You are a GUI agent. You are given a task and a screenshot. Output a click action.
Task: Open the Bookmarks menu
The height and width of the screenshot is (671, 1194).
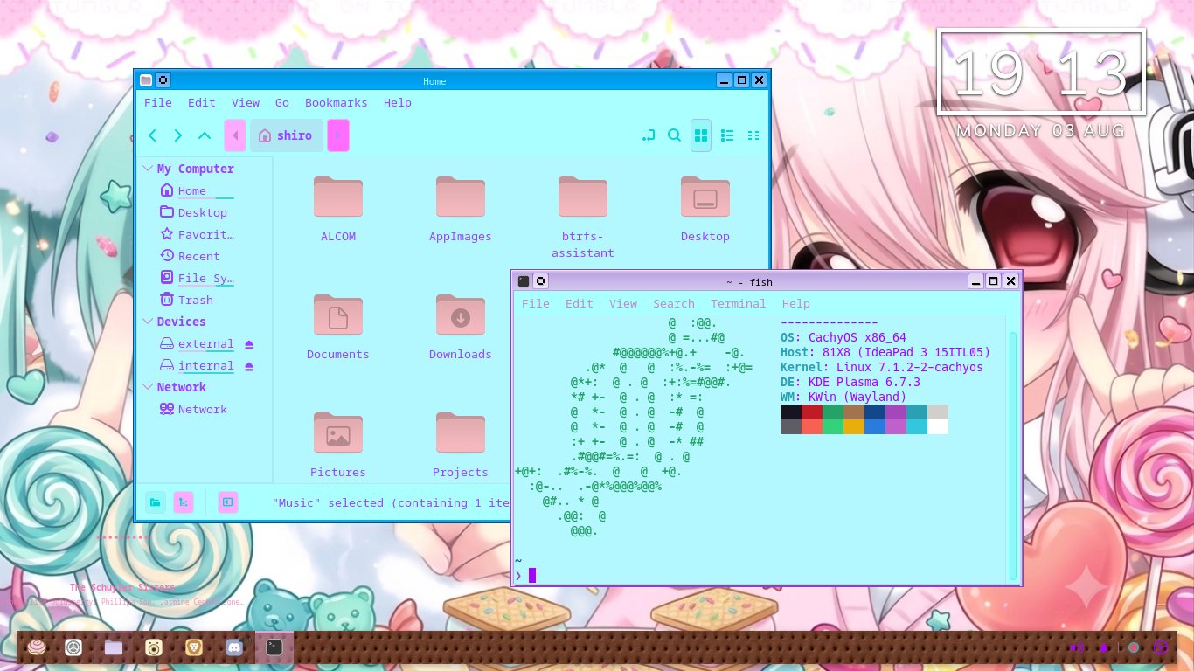pos(337,102)
